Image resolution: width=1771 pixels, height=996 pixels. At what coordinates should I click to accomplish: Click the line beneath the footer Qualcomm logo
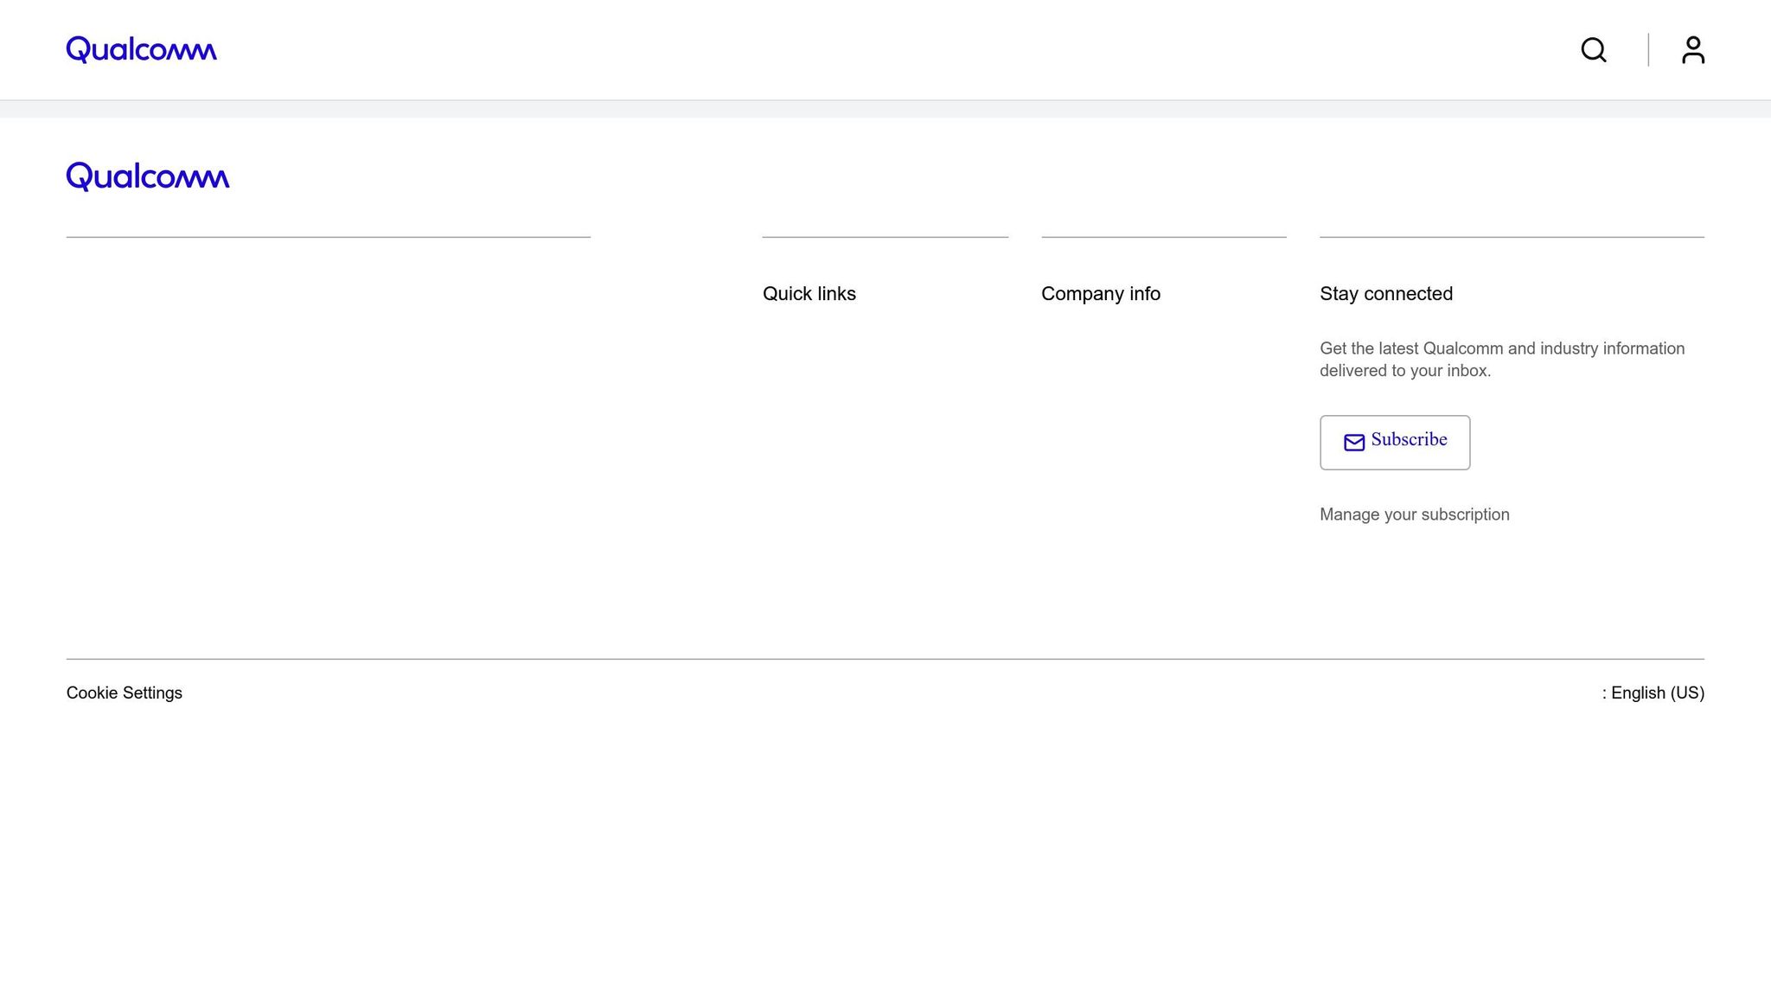coord(328,237)
